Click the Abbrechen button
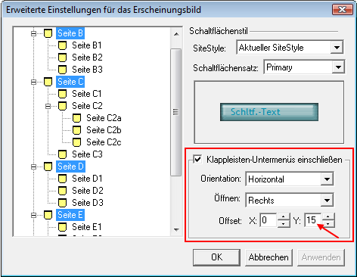Viewport: 357px width, 277px height. (269, 257)
